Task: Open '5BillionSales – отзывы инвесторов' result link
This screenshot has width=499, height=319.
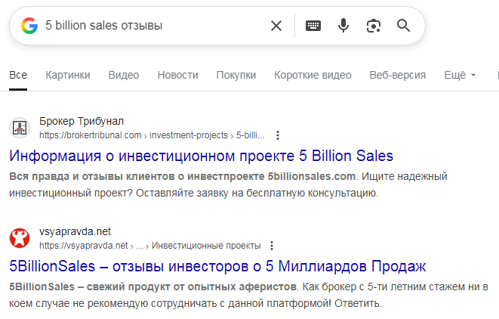Action: click(218, 267)
